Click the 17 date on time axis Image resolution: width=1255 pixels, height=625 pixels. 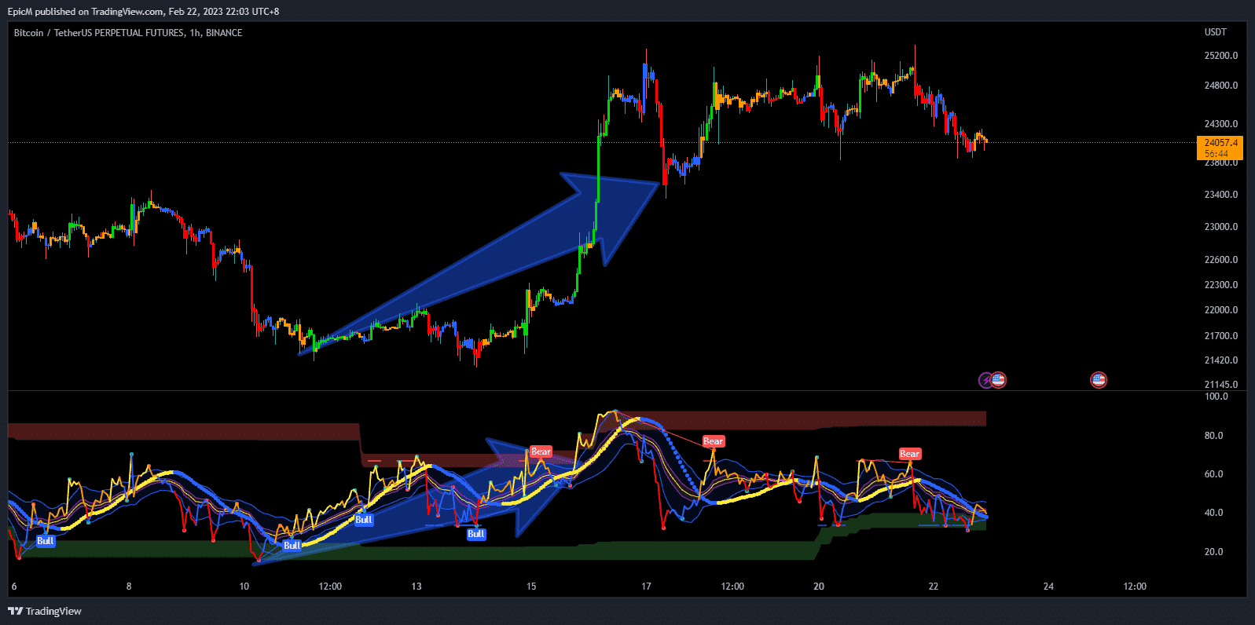[646, 587]
